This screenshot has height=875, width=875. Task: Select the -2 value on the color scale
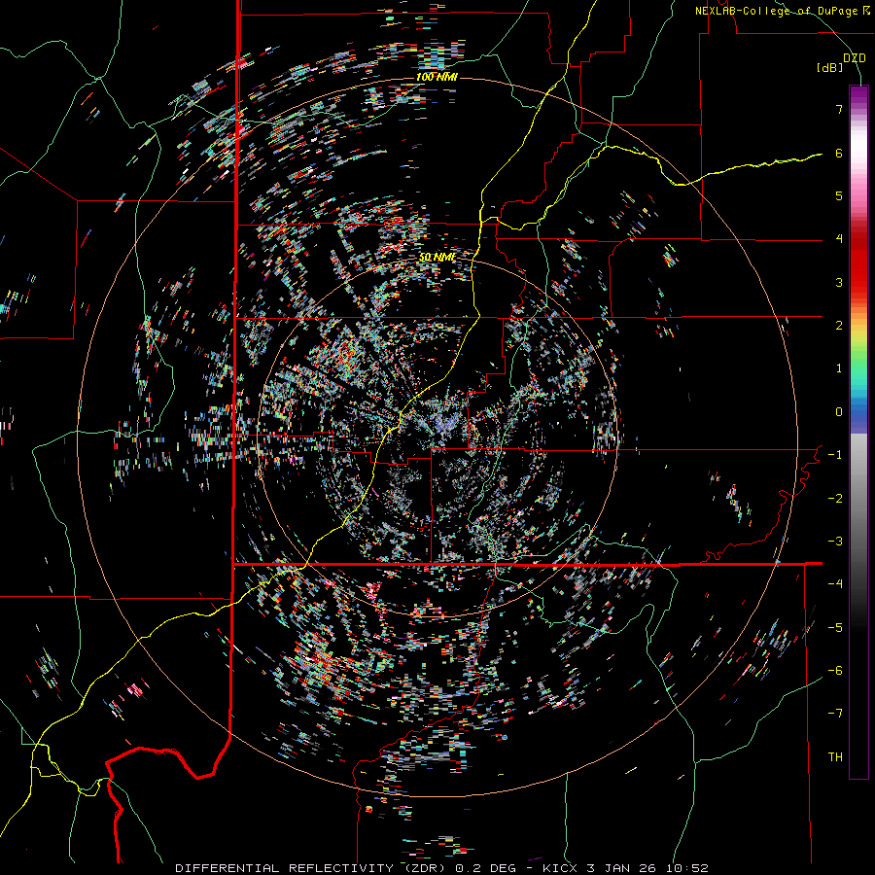coord(835,499)
